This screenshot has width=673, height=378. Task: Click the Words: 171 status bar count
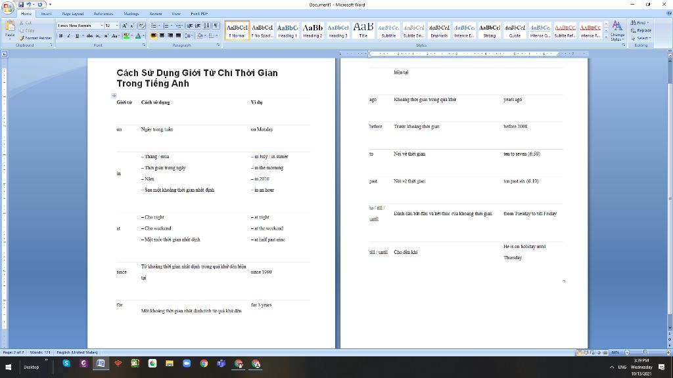tap(40, 352)
